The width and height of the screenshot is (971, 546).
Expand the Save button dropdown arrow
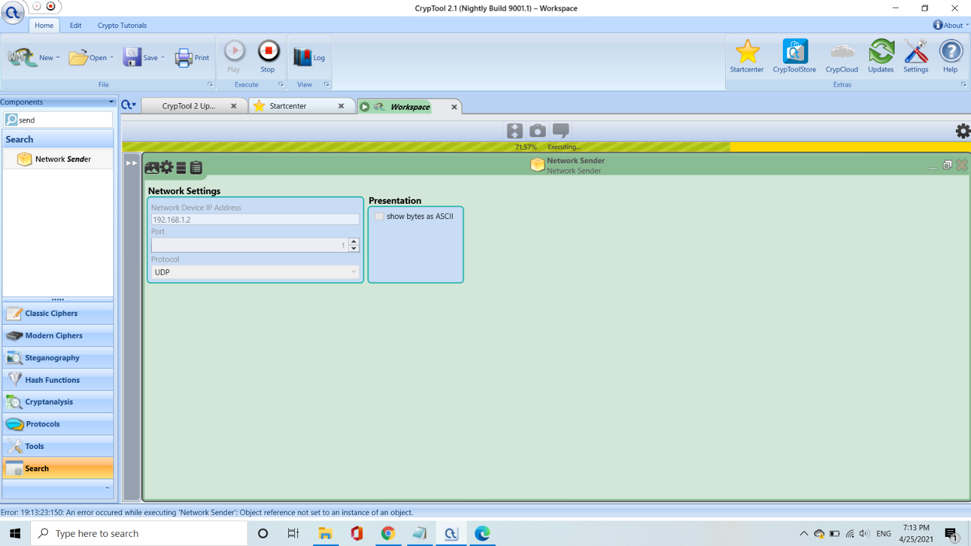tap(163, 58)
